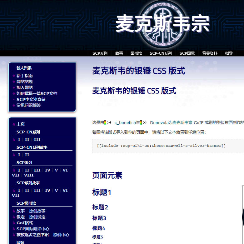This screenshot has width=244, height=244.
Task: Click the page icon beside GoI格式
Action: pyautogui.click(x=14, y=223)
